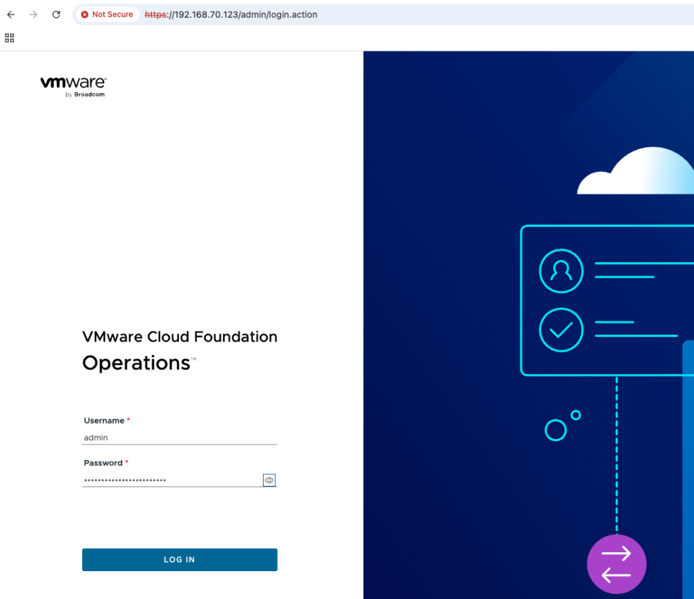The width and height of the screenshot is (694, 599).
Task: Focus the Username input field
Action: coord(180,438)
